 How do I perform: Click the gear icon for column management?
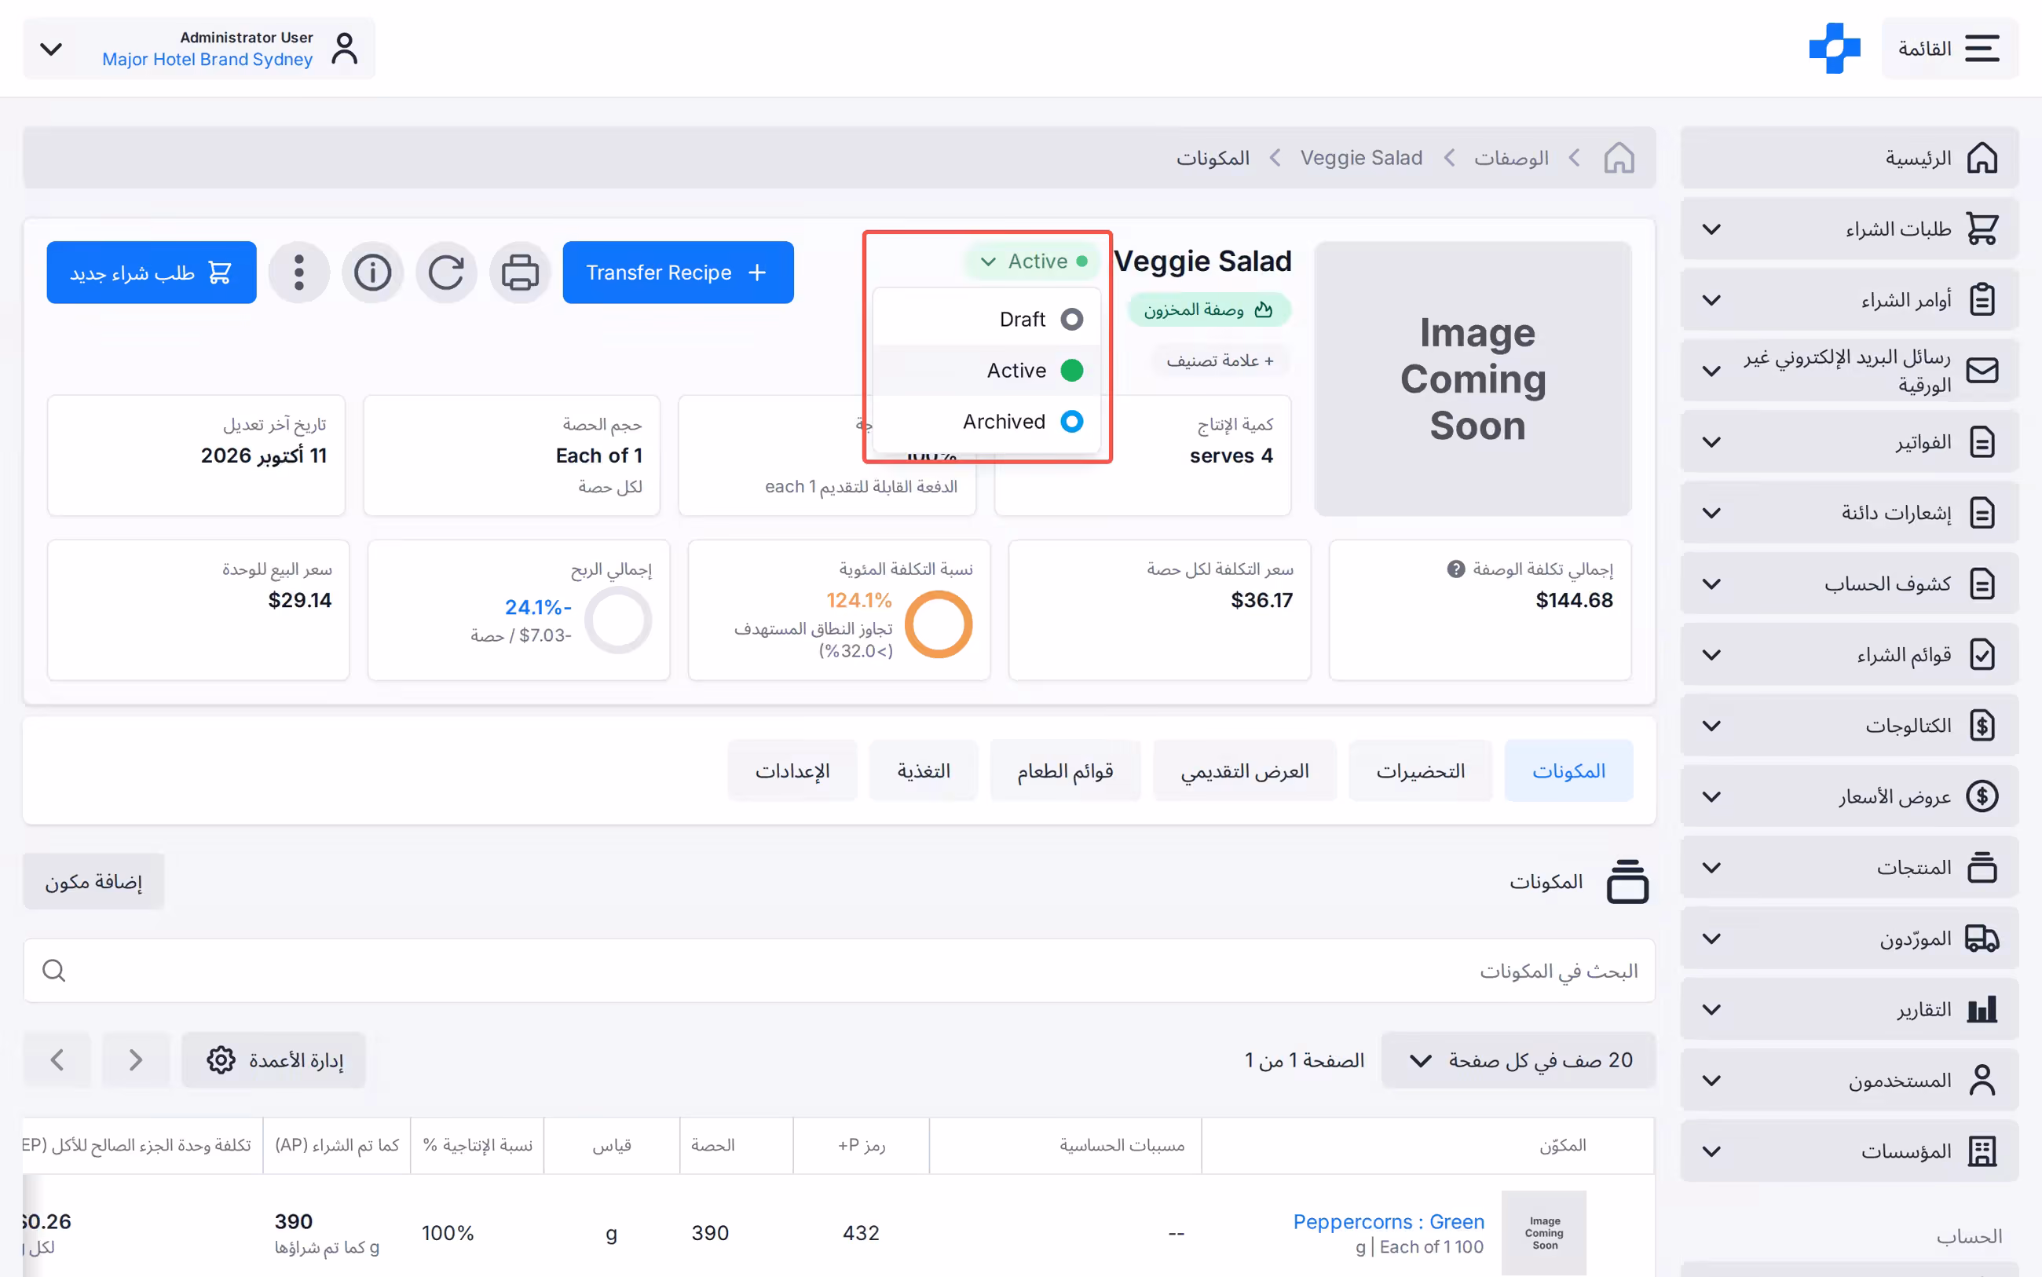tap(221, 1060)
